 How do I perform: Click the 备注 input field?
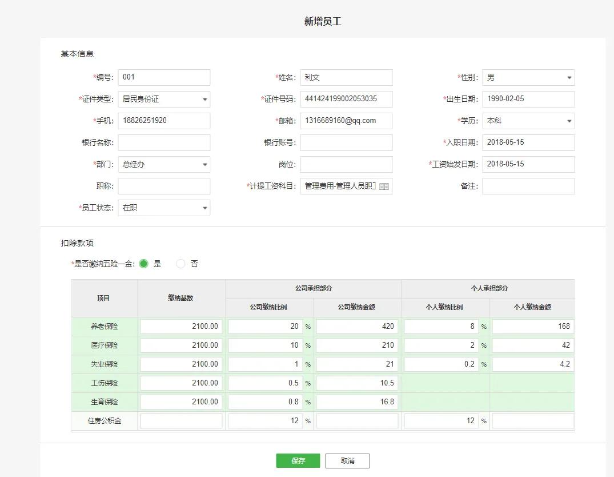click(528, 186)
